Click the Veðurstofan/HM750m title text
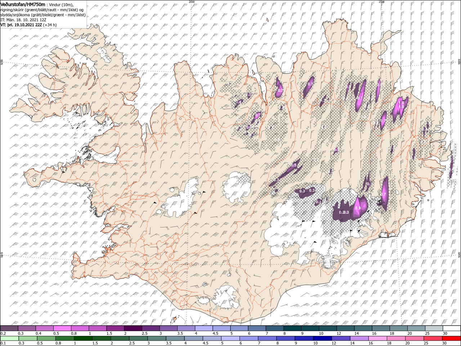The image size is (461, 346). (23, 4)
